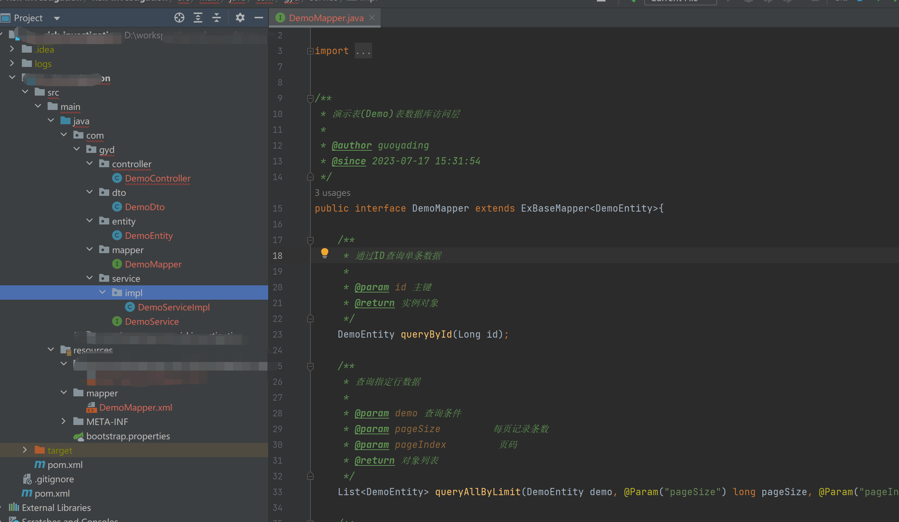Select the DemoMapper.java editor tab

click(x=325, y=18)
